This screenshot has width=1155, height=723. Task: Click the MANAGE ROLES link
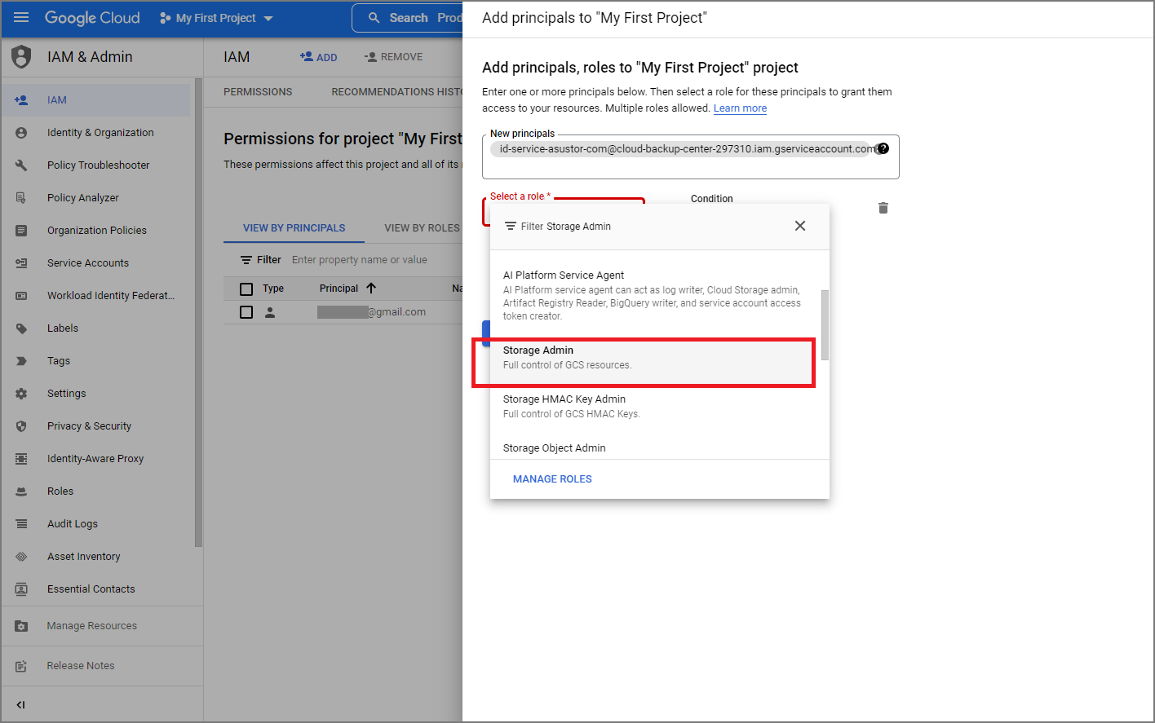coord(552,479)
